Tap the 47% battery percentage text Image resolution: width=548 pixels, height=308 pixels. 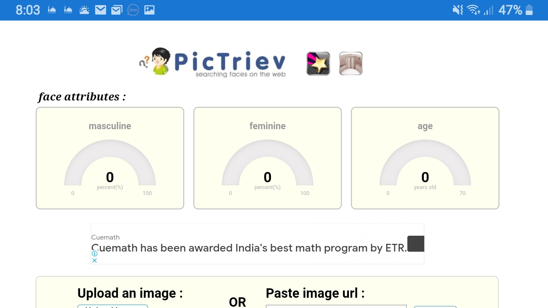(x=510, y=10)
